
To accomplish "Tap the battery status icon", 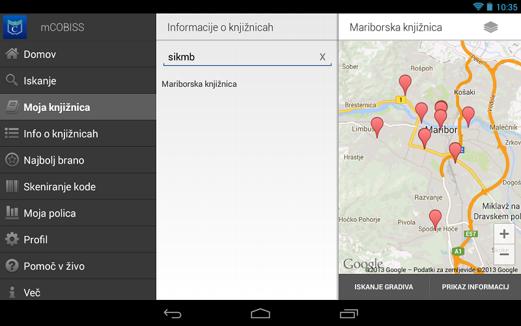I will (x=490, y=7).
